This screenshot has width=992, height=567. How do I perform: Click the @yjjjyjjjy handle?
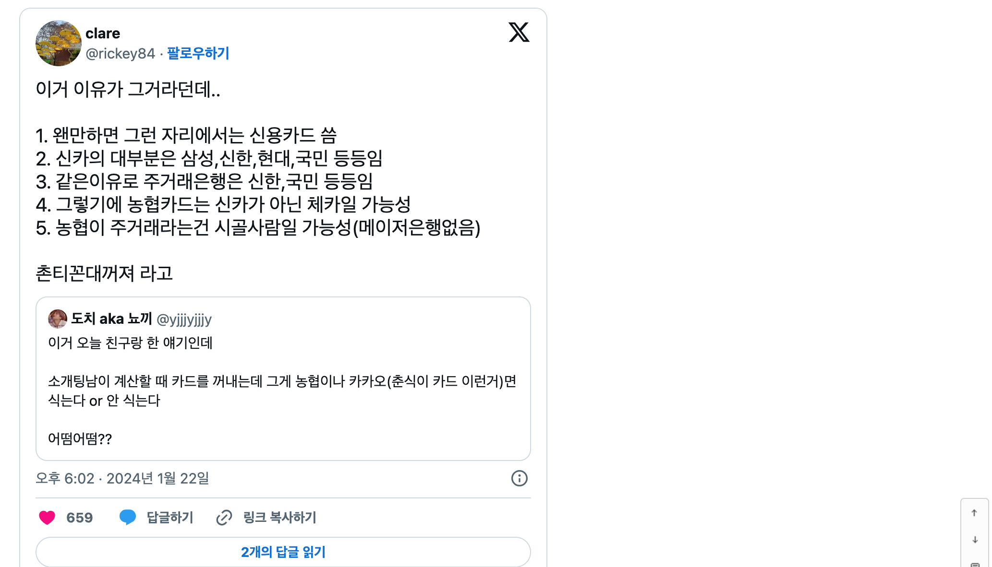pyautogui.click(x=184, y=319)
